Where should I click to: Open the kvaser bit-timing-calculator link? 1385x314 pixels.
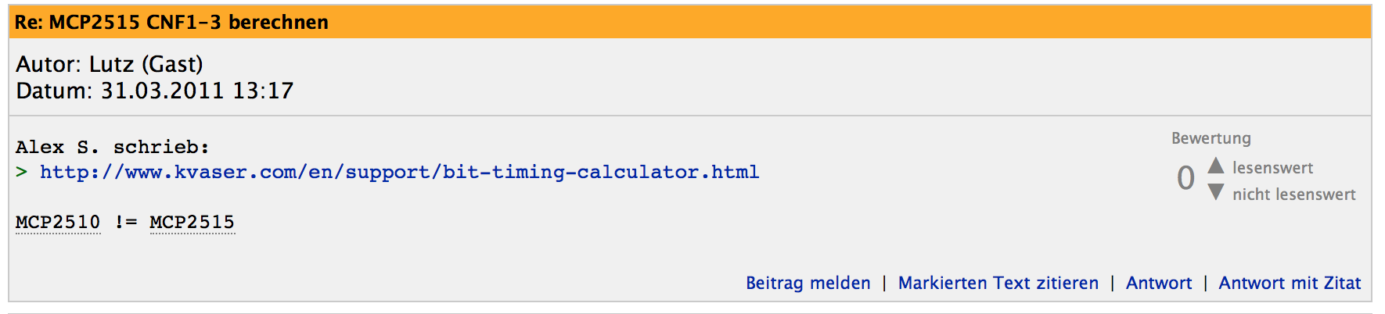(x=400, y=172)
